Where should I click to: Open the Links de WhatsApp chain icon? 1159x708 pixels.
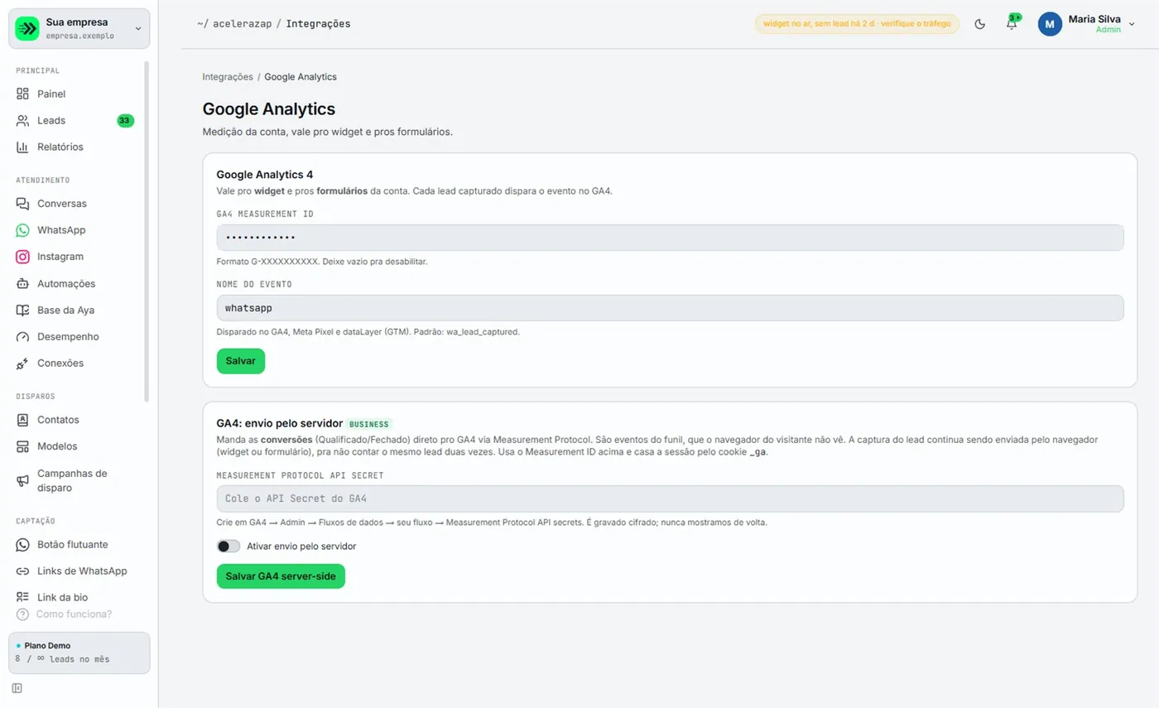pos(22,571)
